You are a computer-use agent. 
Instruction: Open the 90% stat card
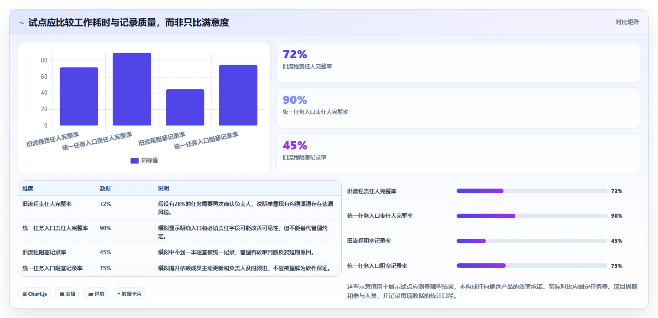click(x=458, y=108)
